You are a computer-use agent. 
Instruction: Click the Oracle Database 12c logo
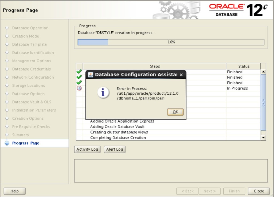(x=238, y=10)
